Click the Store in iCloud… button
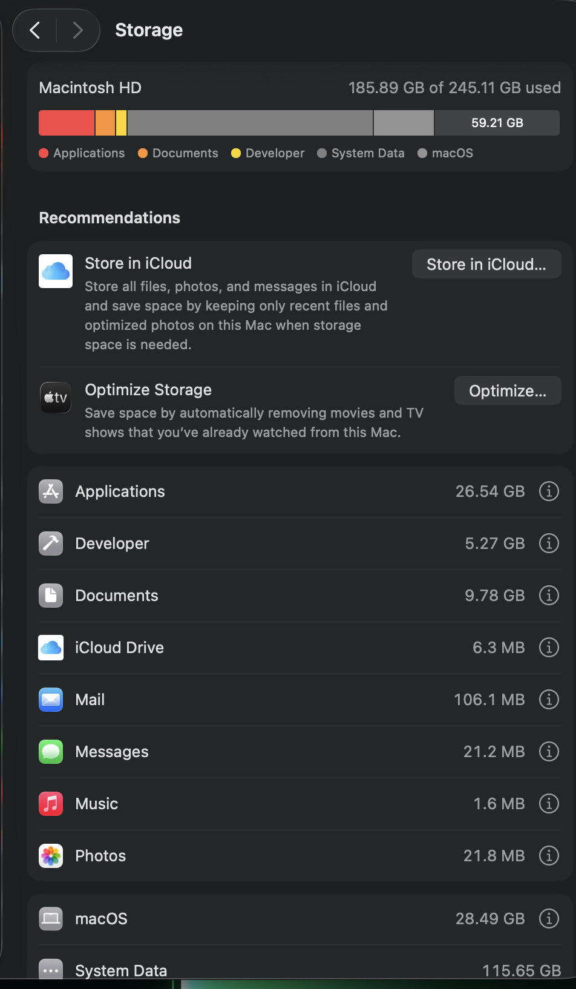Image resolution: width=576 pixels, height=989 pixels. coord(486,264)
